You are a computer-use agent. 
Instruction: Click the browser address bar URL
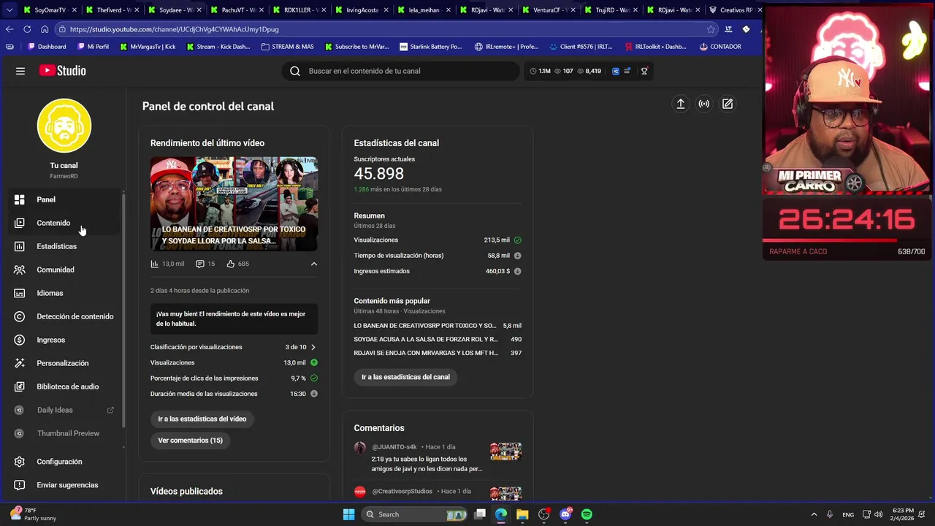click(x=175, y=29)
